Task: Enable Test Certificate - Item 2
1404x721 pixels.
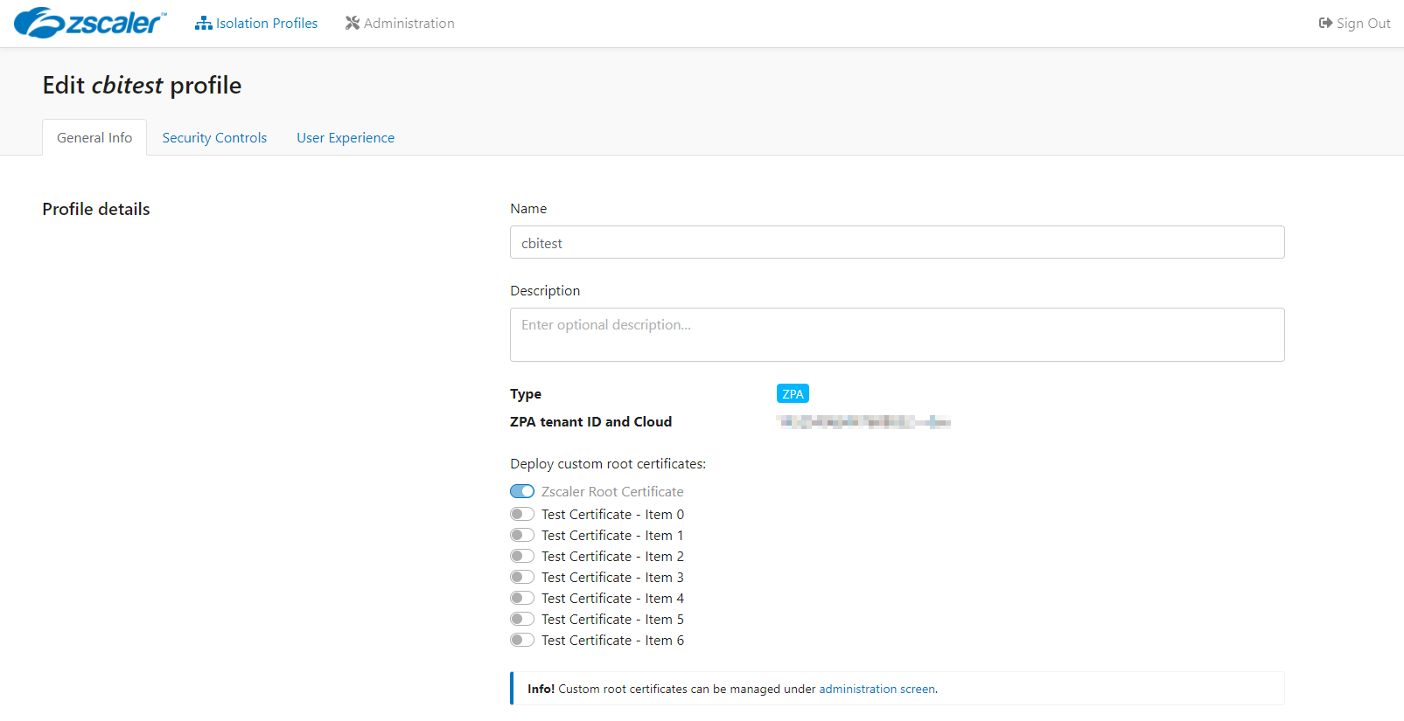Action: click(522, 557)
